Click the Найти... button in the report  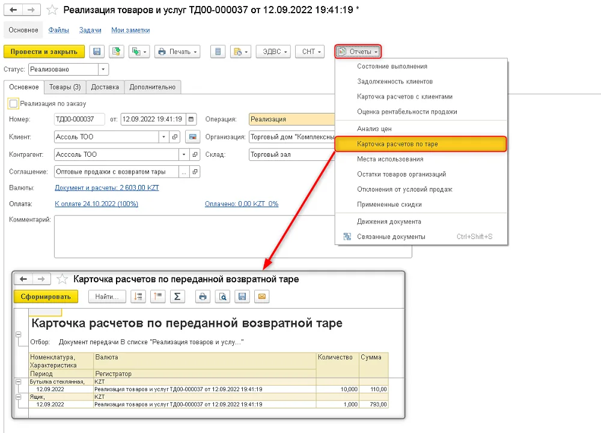coord(107,297)
